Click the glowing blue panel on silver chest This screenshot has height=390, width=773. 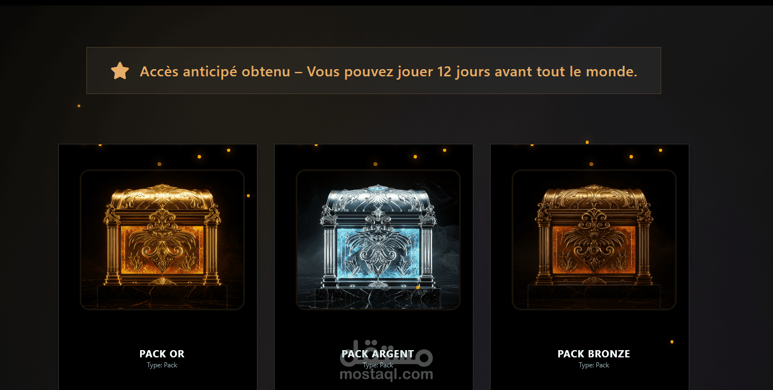point(378,252)
